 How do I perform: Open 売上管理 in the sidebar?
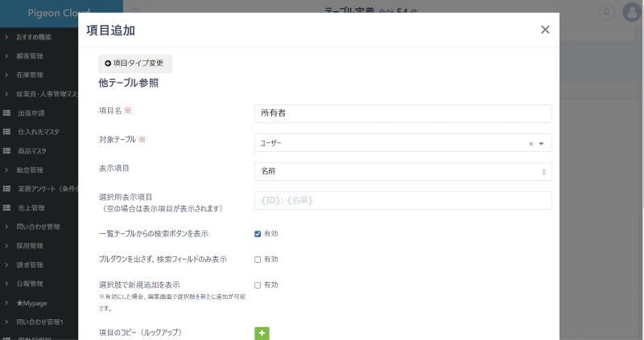(31, 208)
